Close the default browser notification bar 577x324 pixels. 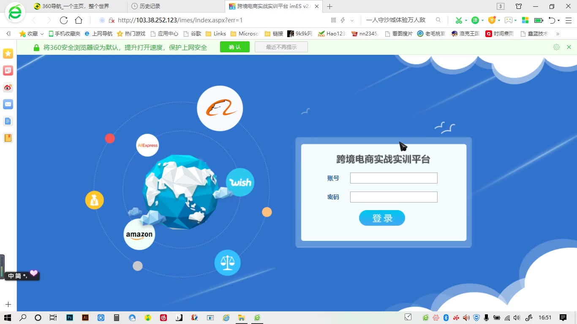[x=569, y=47]
